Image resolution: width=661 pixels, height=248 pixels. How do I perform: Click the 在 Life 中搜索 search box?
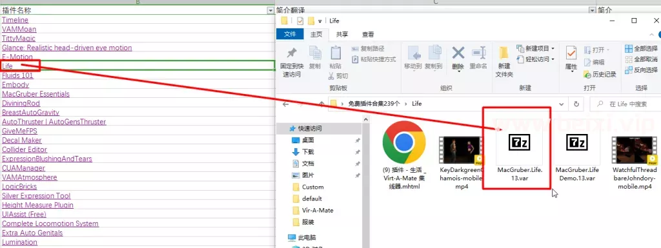point(625,104)
